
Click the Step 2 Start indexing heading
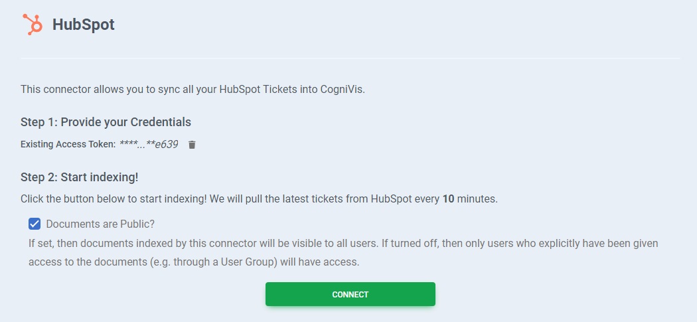[x=79, y=177]
